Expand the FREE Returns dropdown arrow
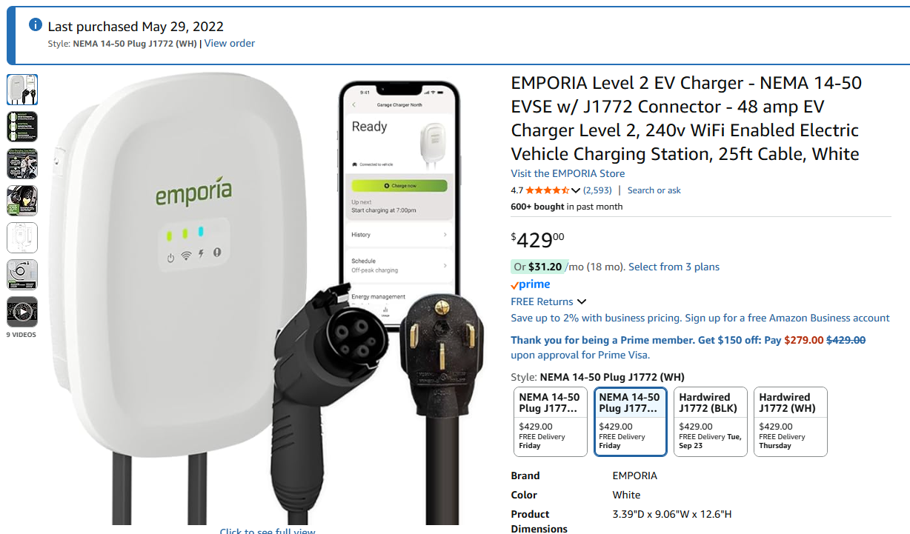 582,302
